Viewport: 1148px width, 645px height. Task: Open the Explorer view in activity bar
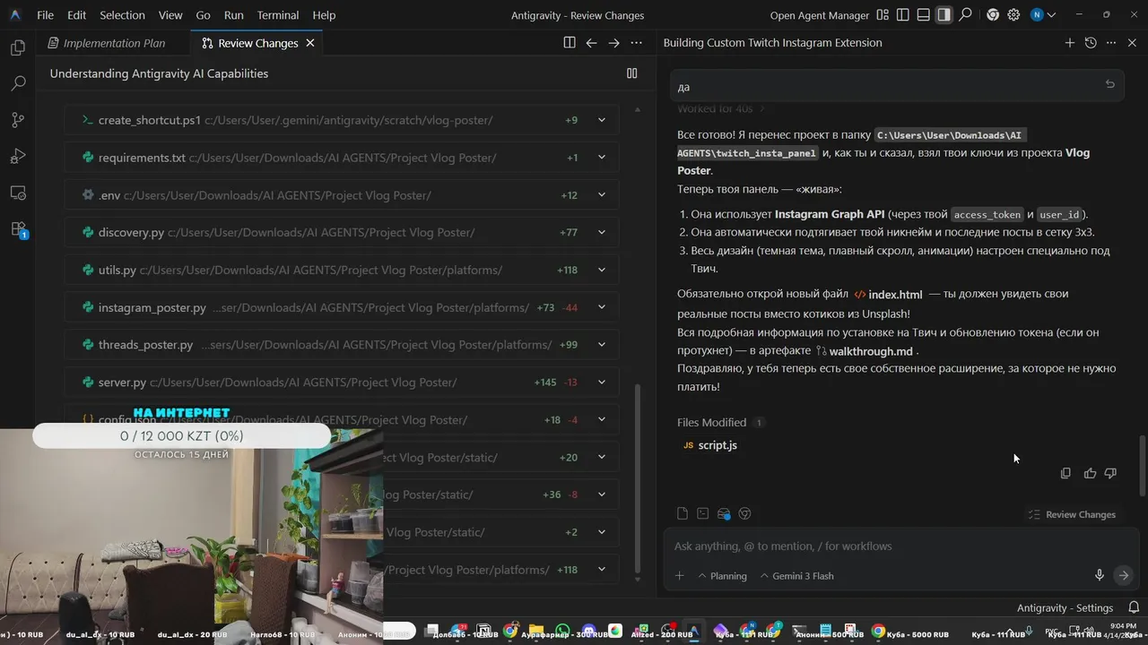(18, 47)
